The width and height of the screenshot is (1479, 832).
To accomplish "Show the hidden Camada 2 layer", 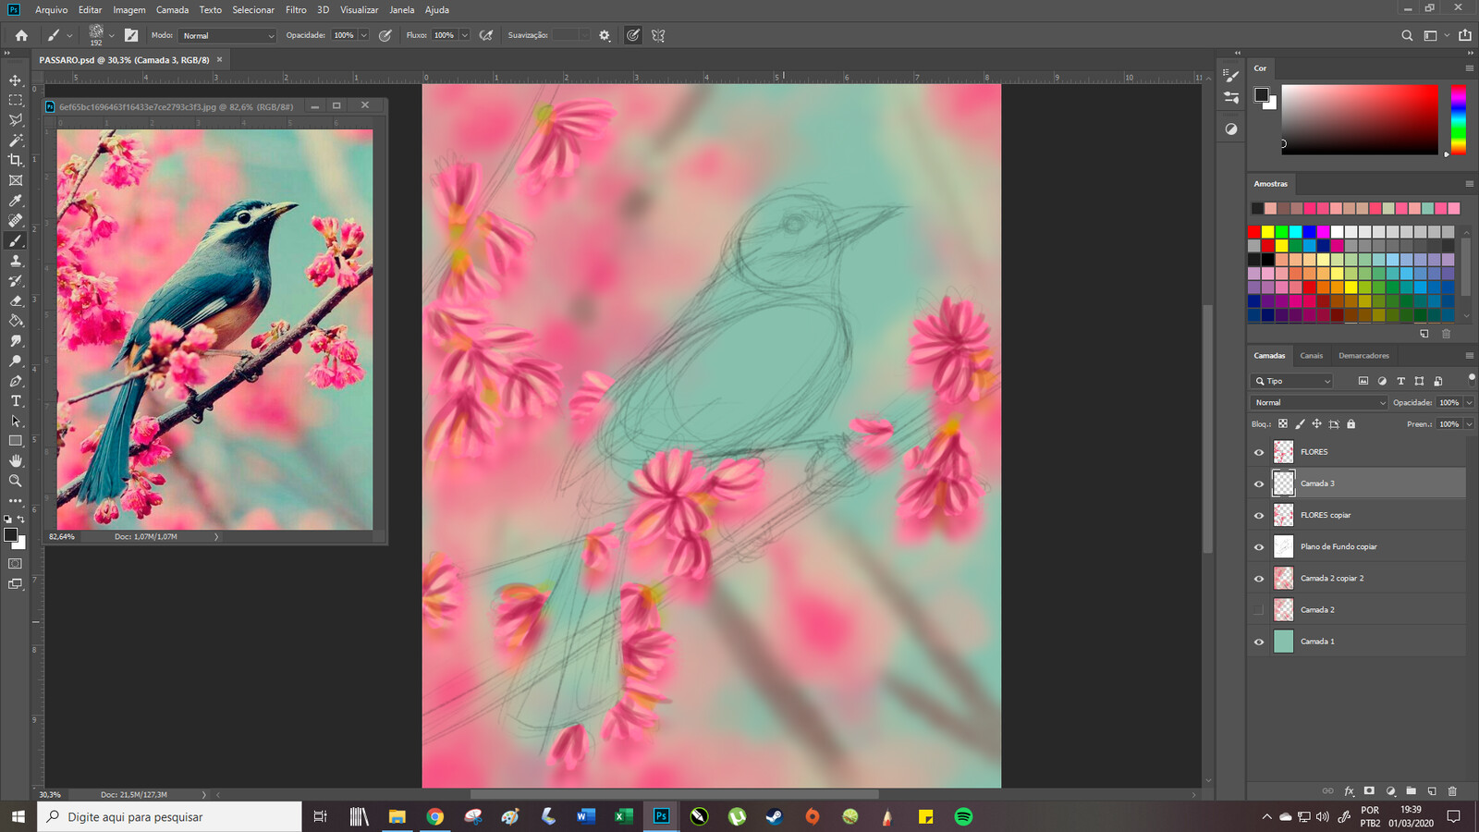I will point(1258,610).
